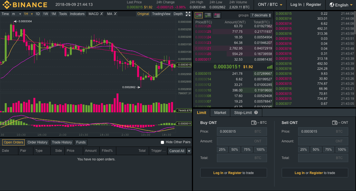Select the 1W interval
This screenshot has height=191, width=356.
coord(46,14)
